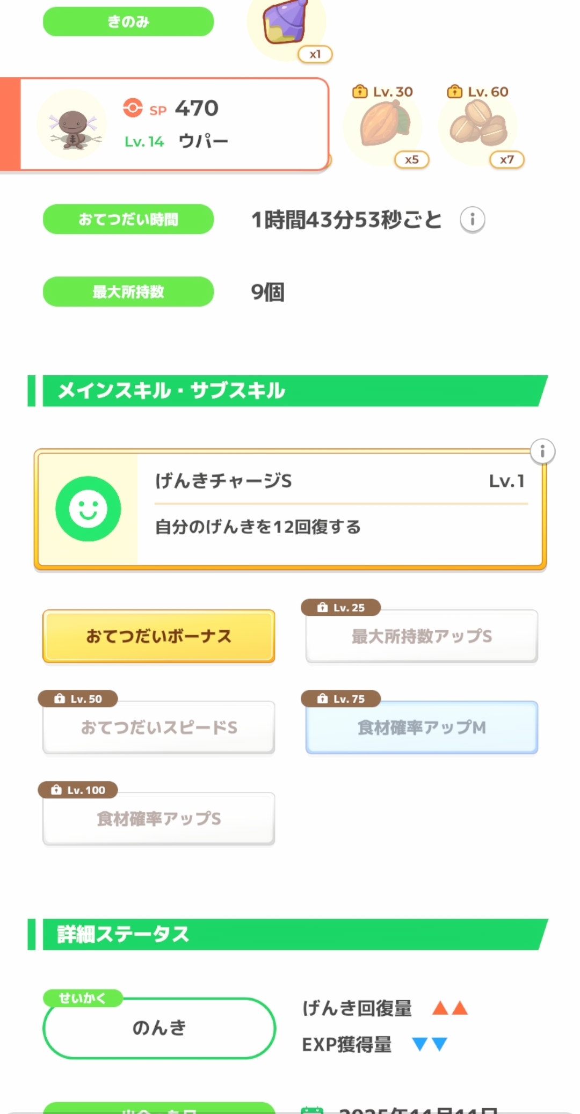Open locked おてつだいスピードS sub skill
Viewport: 580px width, 1114px height.
tap(159, 727)
